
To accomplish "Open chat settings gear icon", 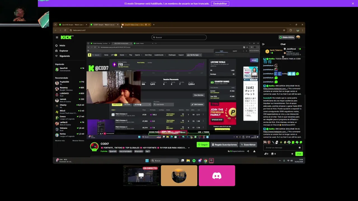I will [x=292, y=154].
